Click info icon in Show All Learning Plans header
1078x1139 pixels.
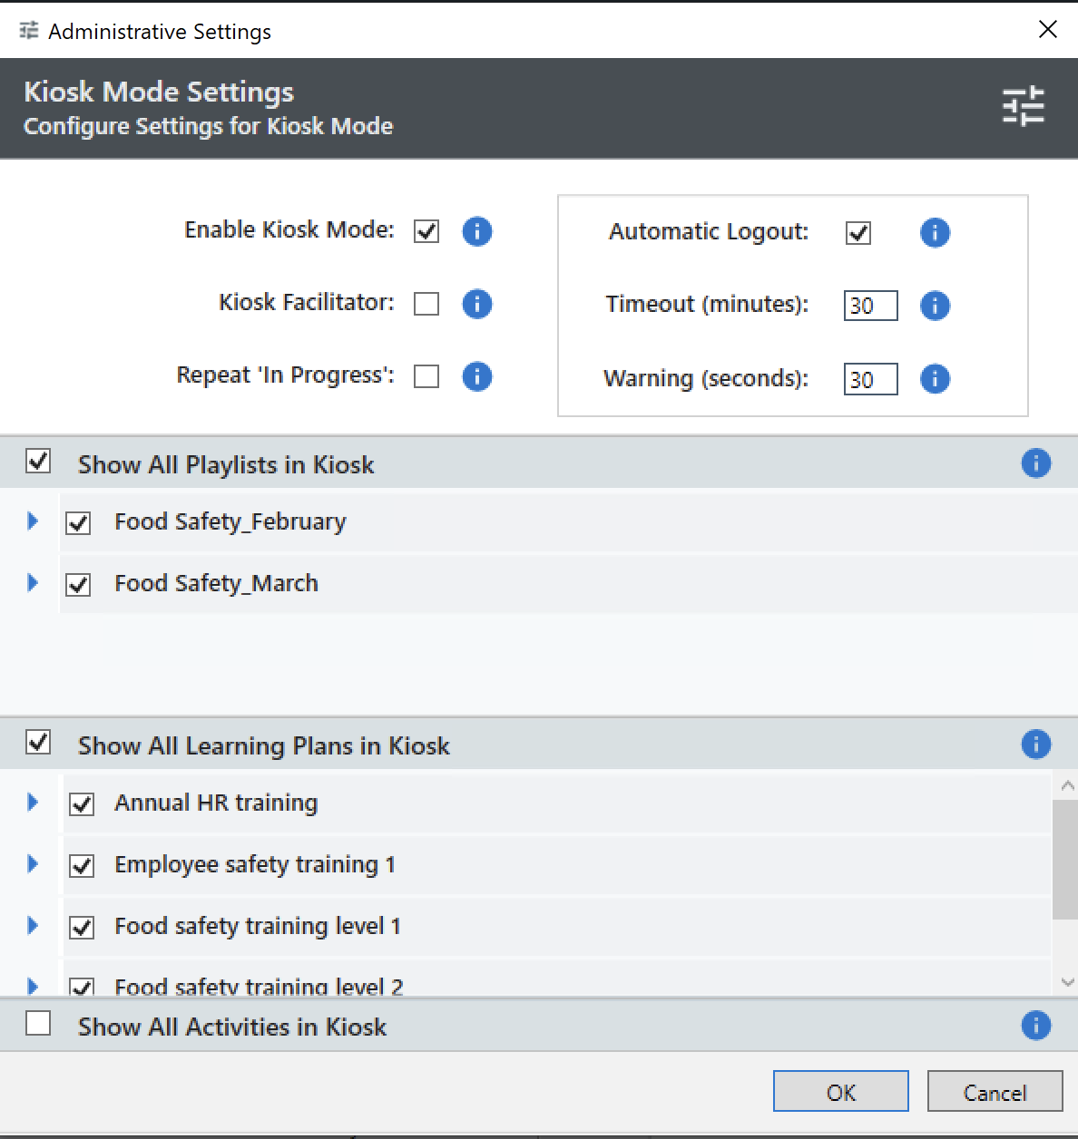pos(1035,745)
